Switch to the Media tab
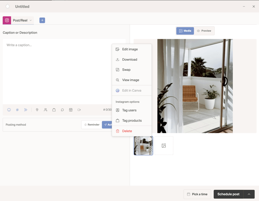Viewport: 259px width, 201px height. coord(185,31)
